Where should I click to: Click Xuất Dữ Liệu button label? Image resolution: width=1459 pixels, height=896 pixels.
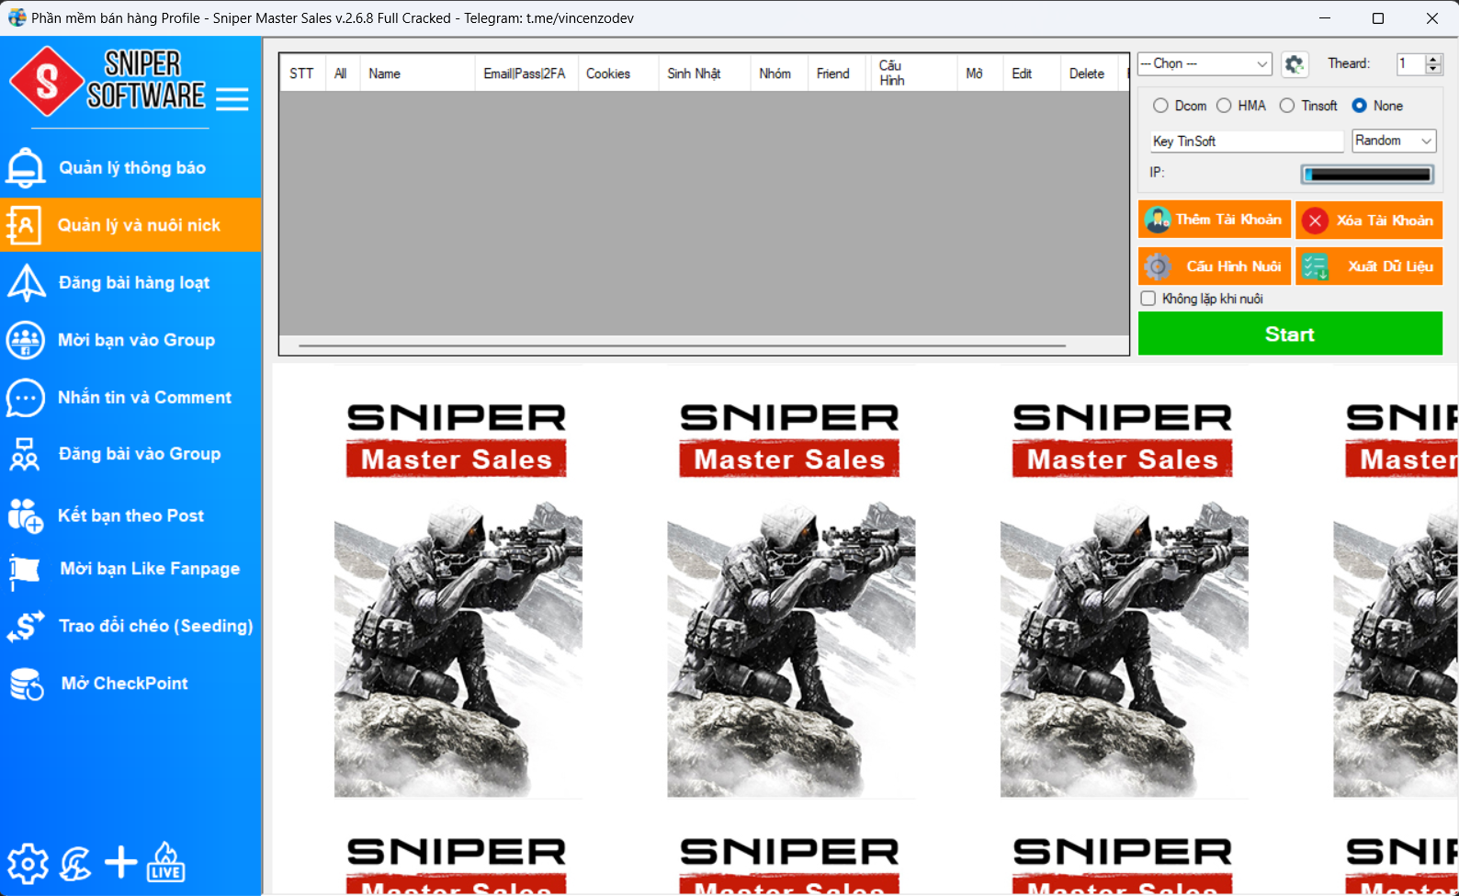click(x=1390, y=267)
